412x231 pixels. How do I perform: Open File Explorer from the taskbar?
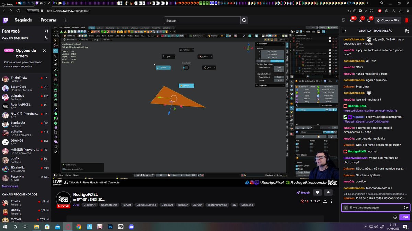click(37, 227)
